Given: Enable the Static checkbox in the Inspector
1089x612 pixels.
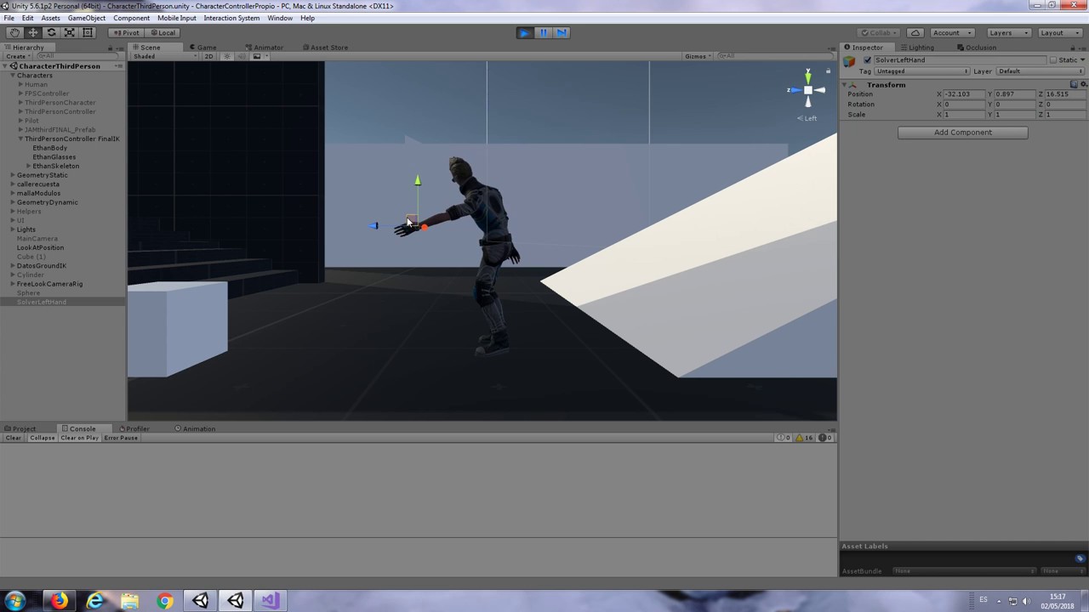Looking at the screenshot, I should (1054, 59).
